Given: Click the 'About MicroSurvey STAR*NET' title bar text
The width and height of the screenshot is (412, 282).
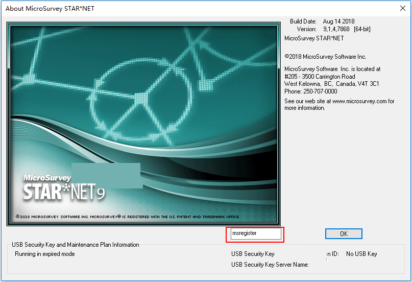Looking at the screenshot, I should [50, 9].
